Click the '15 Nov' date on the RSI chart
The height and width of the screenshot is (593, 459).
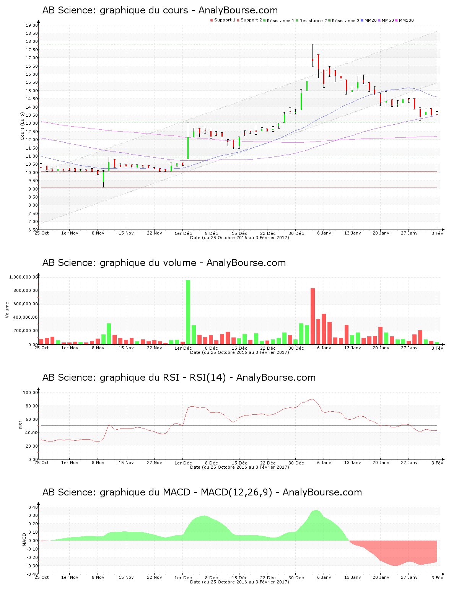click(126, 463)
